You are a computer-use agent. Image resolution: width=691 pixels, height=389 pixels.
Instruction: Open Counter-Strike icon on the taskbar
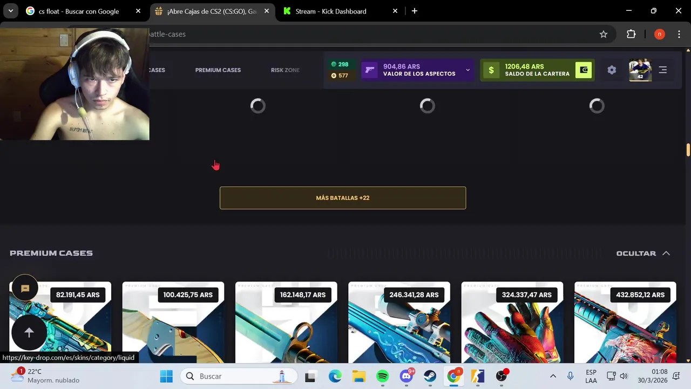pos(478,376)
